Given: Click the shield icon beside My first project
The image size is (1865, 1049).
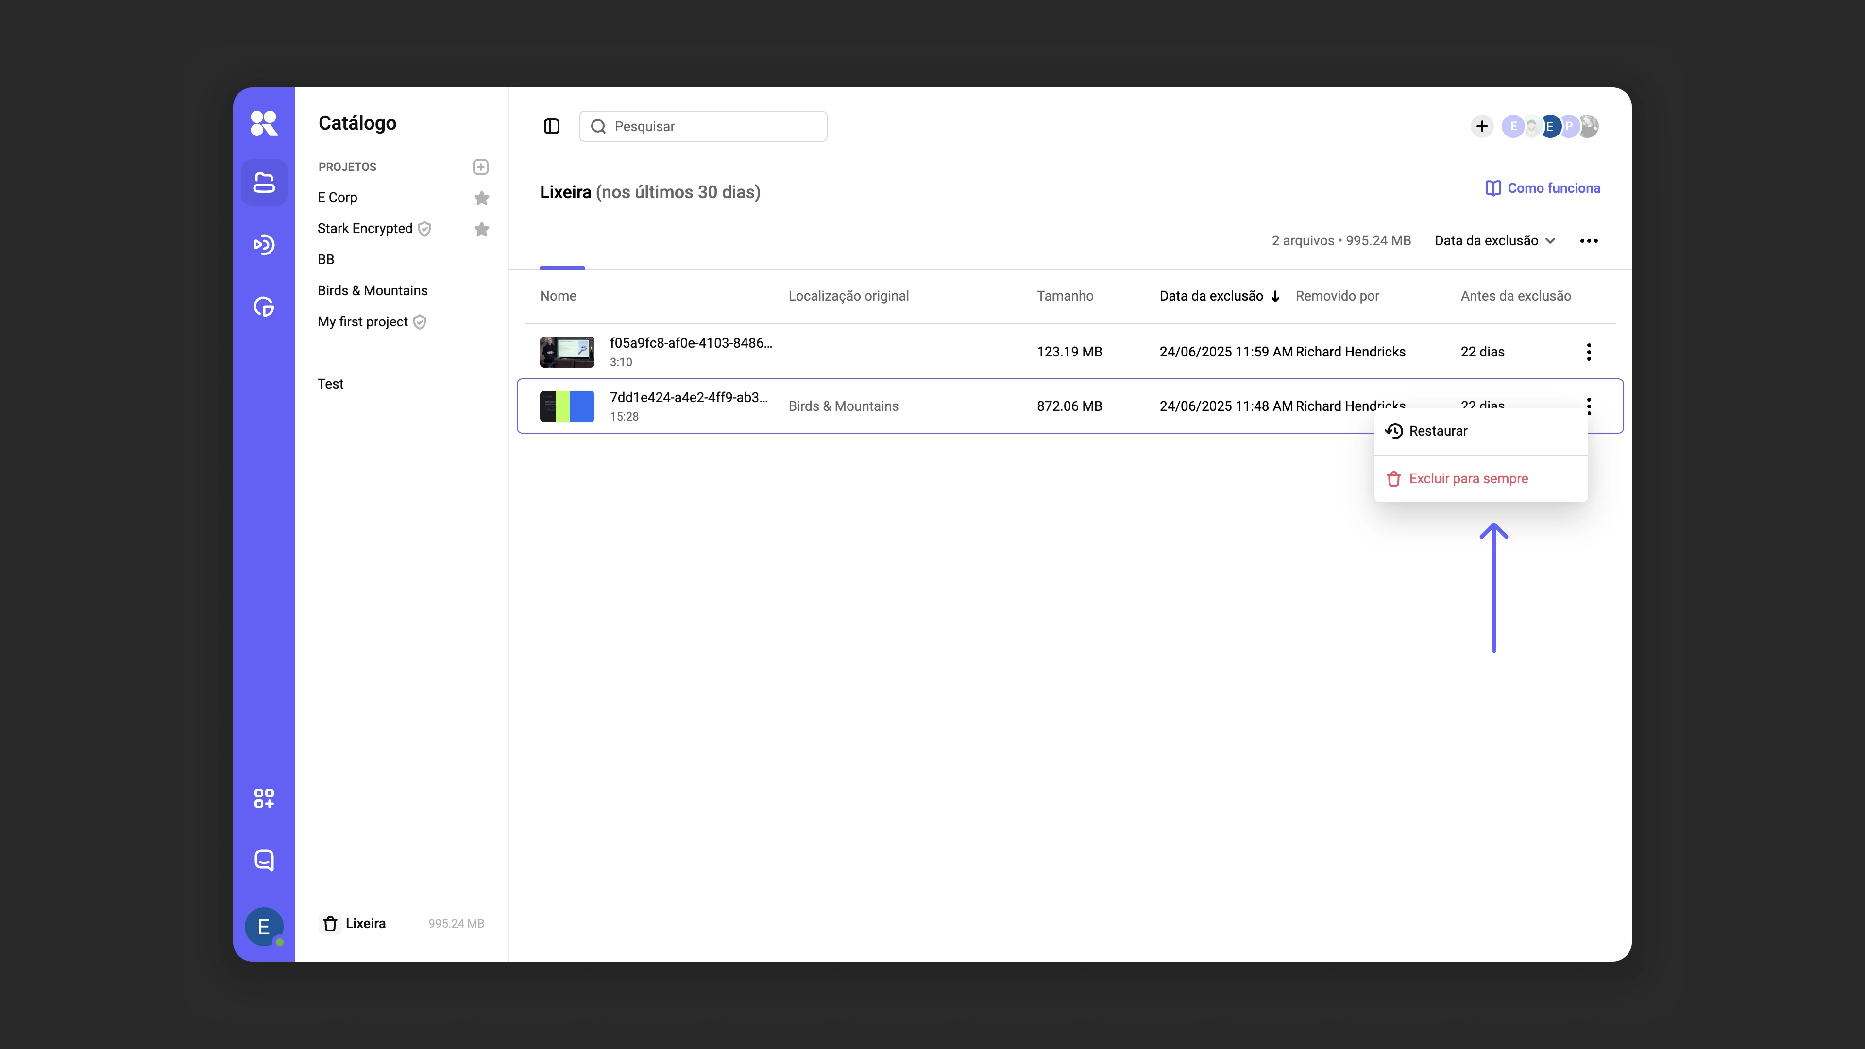Looking at the screenshot, I should click(420, 322).
